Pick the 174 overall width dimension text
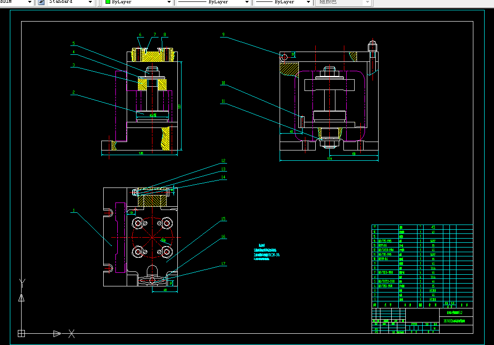Viewport: 494px width, 345px height. (x=329, y=158)
